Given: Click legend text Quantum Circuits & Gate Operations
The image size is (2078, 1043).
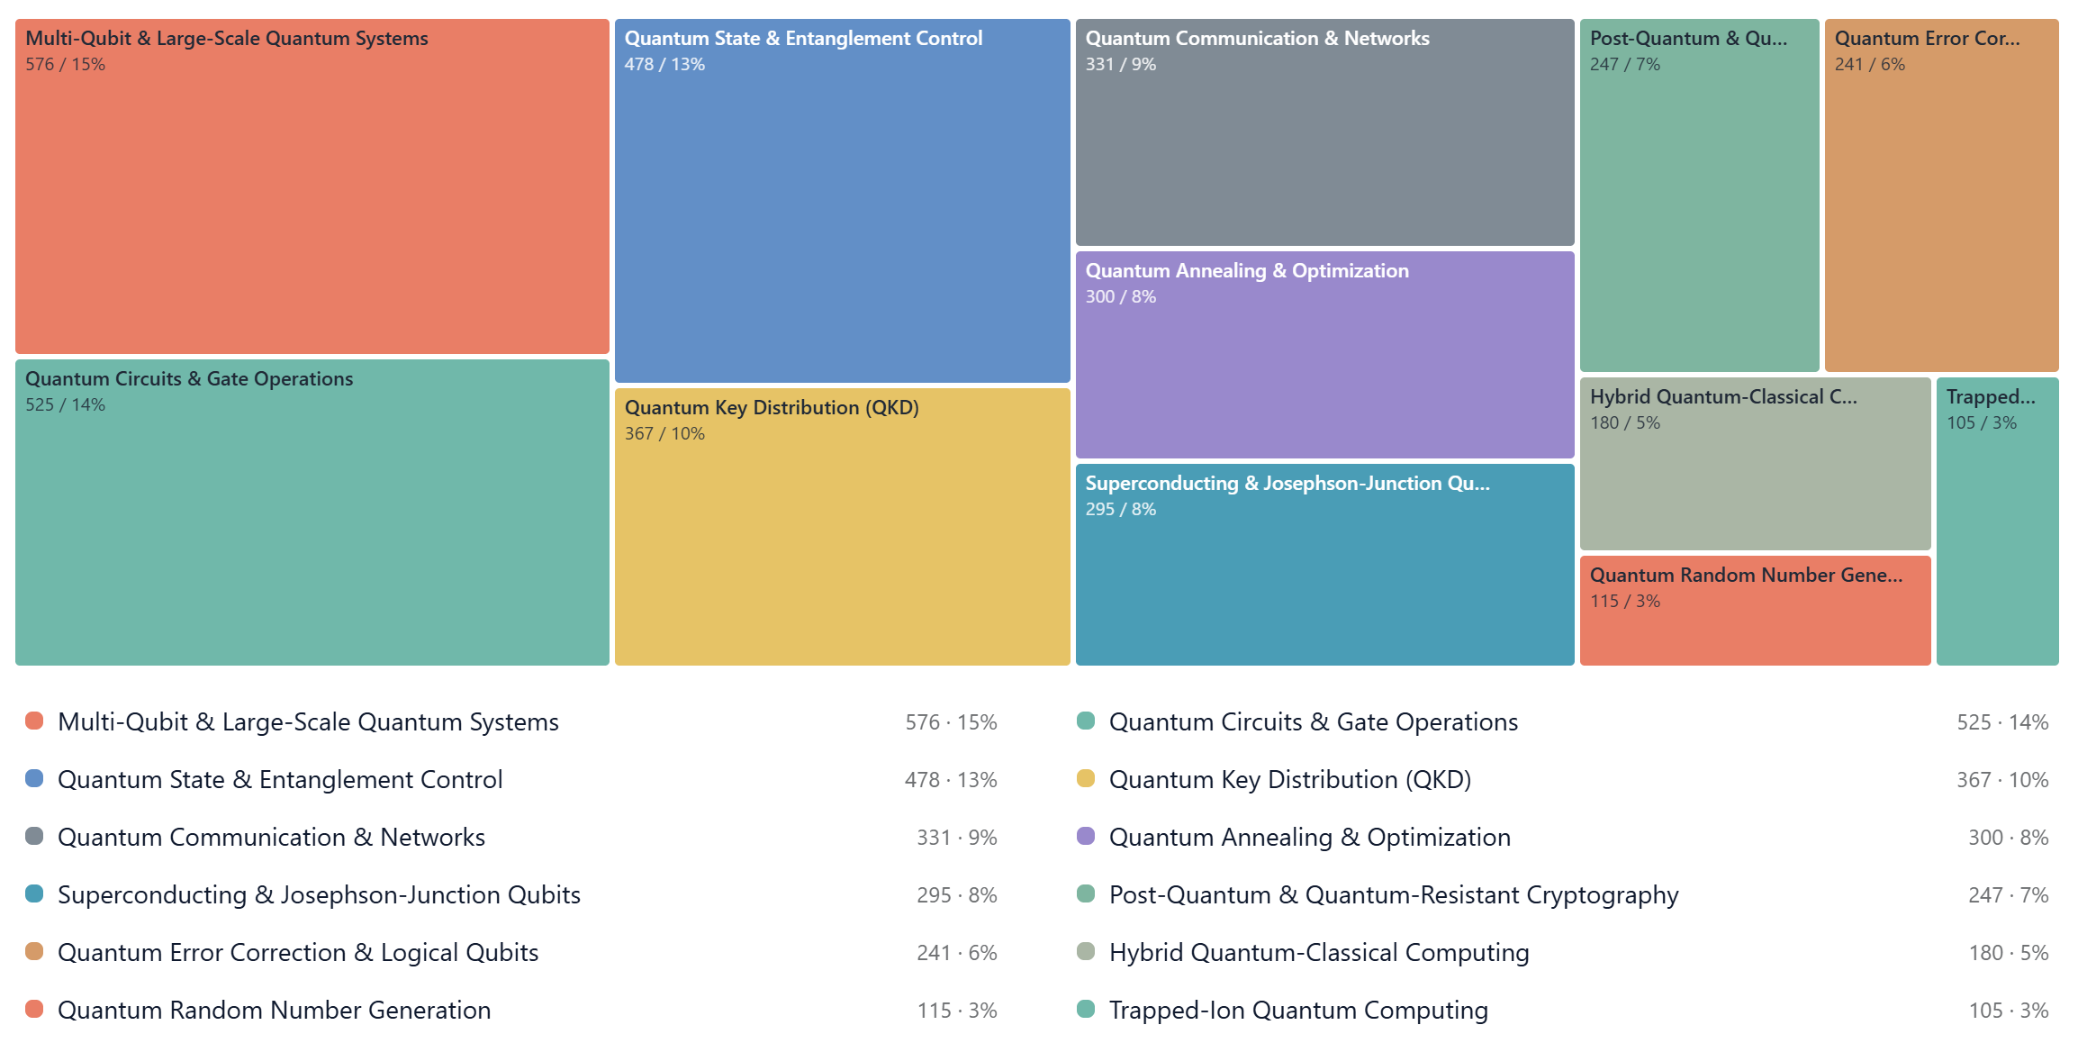Looking at the screenshot, I should (x=1314, y=722).
